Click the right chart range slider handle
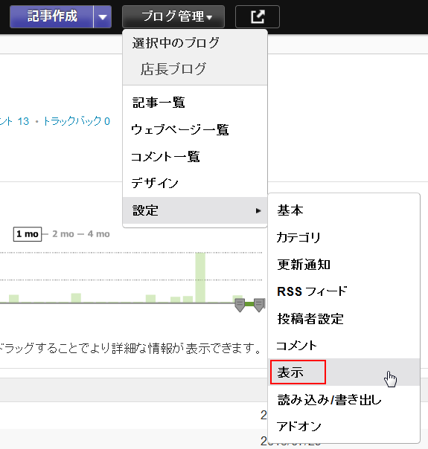 (x=259, y=305)
